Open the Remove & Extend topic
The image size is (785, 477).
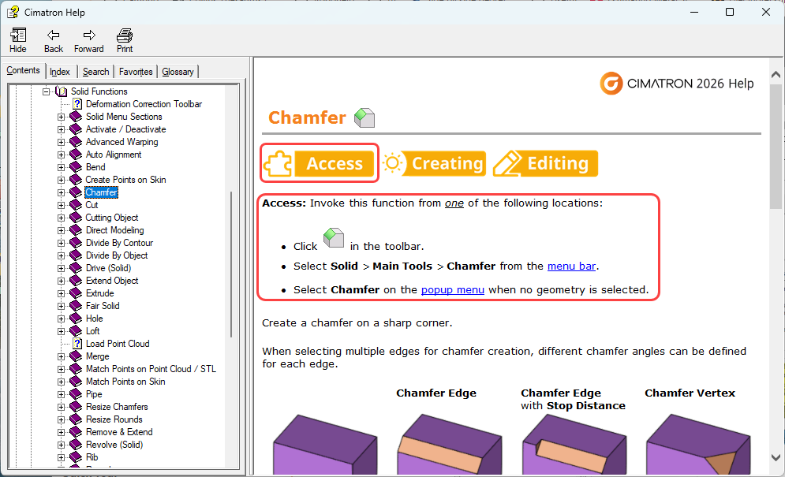point(119,432)
